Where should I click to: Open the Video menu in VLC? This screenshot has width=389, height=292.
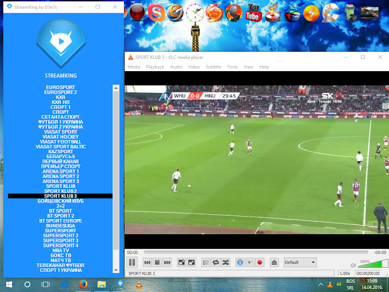click(194, 67)
